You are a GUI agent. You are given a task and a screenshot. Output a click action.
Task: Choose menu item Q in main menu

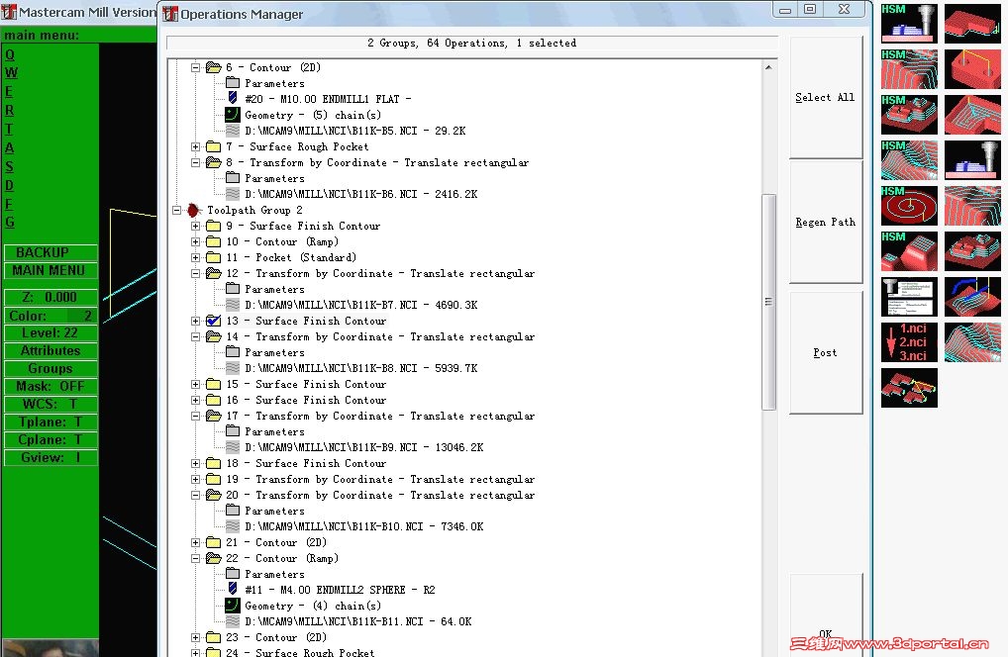[x=10, y=54]
